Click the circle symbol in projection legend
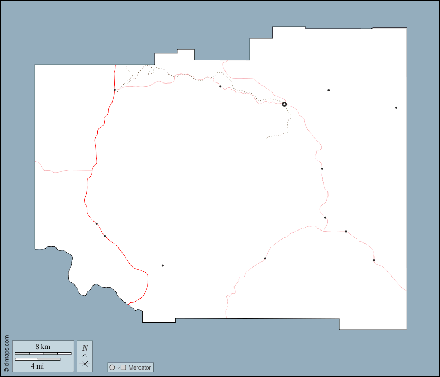The width and height of the screenshot is (440, 377). [111, 367]
